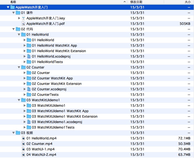Click the 02 Counter.xcodeproj file icon
The image size is (194, 158).
pos(29,89)
